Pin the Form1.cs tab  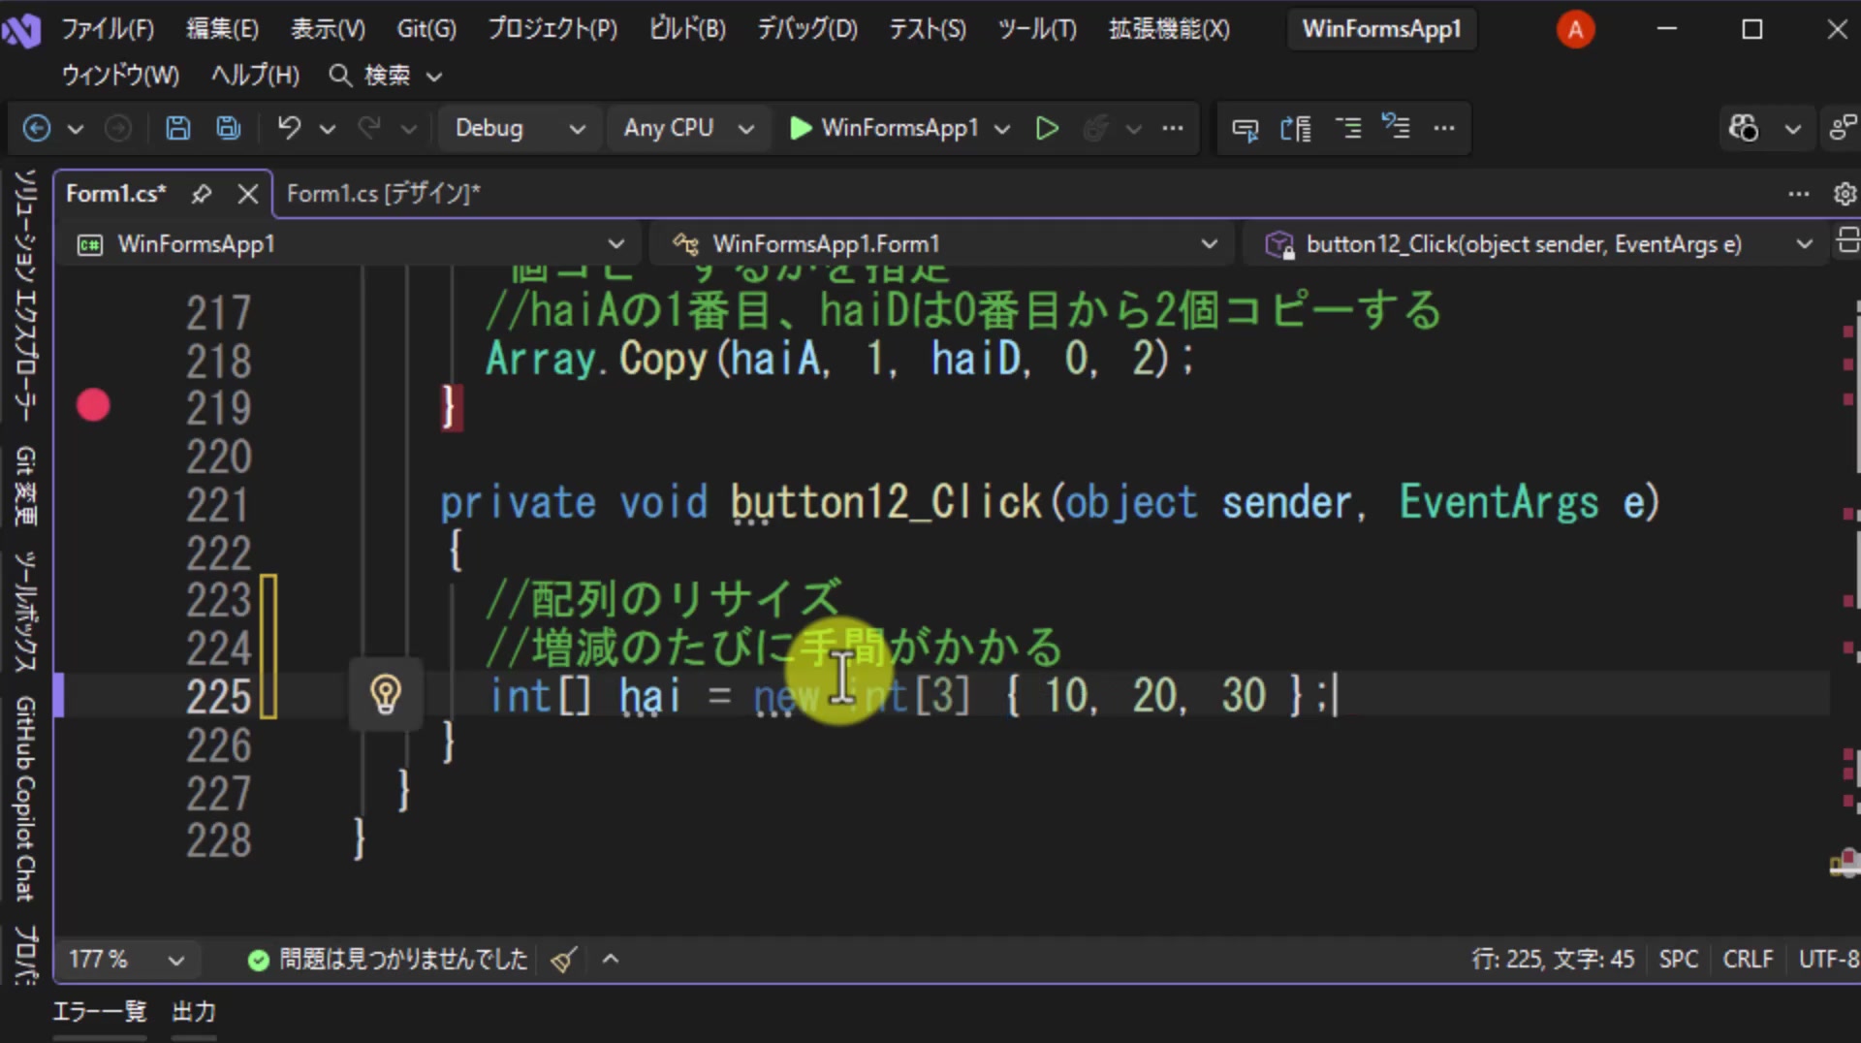[201, 194]
